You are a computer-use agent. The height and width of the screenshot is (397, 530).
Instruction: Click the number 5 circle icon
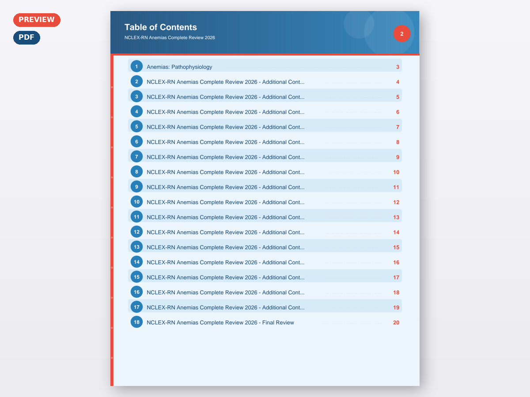click(x=136, y=127)
